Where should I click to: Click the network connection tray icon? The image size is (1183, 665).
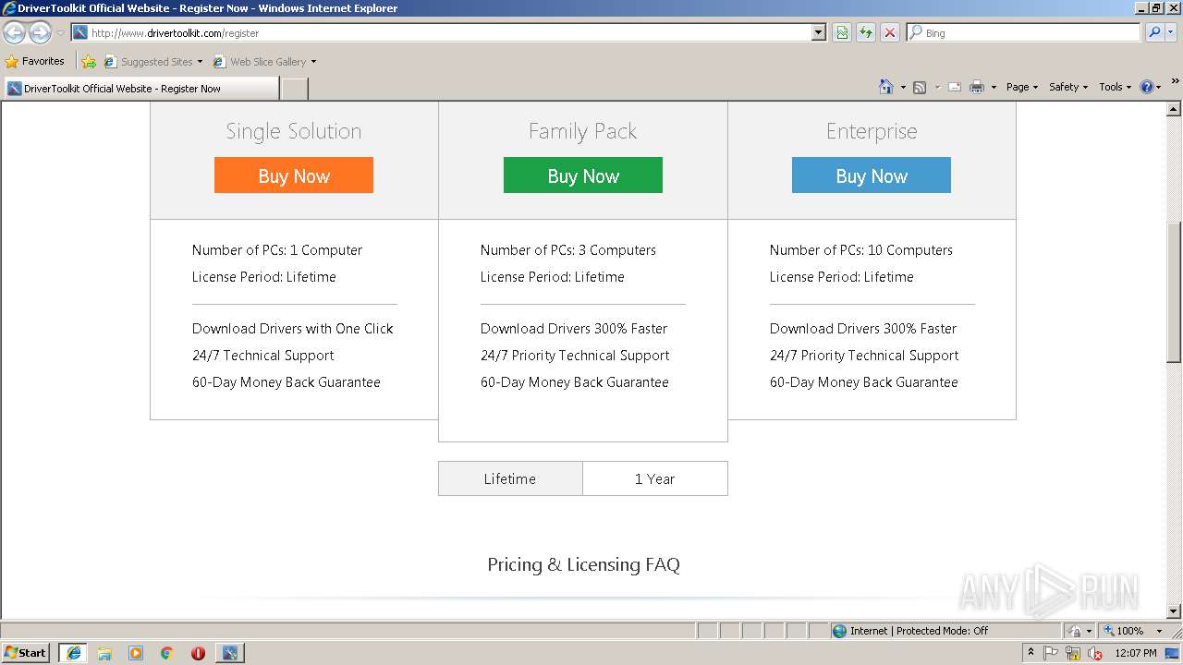pyautogui.click(x=1073, y=653)
